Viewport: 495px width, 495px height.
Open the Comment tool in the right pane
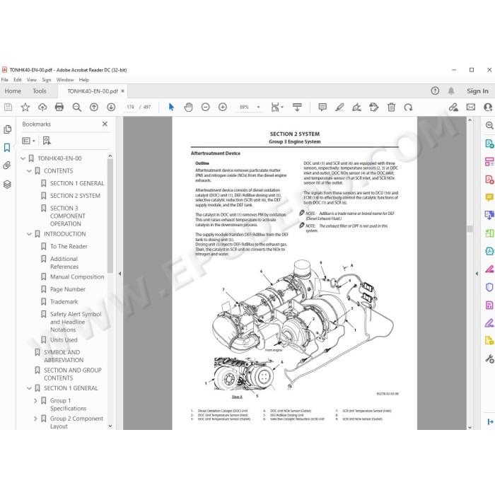point(489,197)
